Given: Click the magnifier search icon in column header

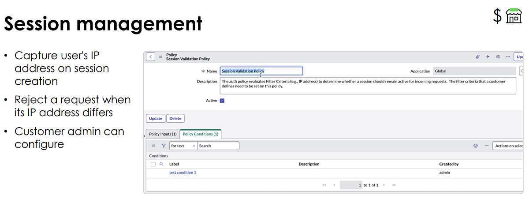Looking at the screenshot, I should coord(161,164).
